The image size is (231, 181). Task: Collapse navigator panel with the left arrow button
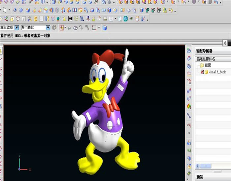click(x=225, y=43)
